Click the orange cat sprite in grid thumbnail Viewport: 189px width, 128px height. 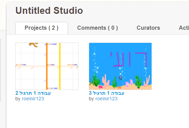coord(34,45)
